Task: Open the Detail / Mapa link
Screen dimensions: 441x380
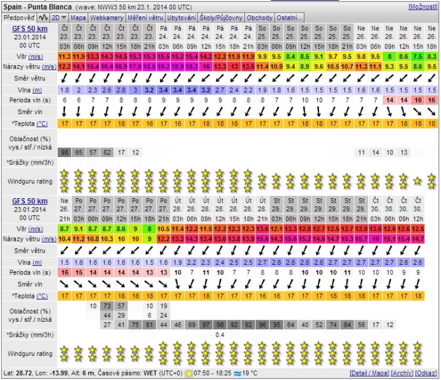Action: click(x=369, y=372)
